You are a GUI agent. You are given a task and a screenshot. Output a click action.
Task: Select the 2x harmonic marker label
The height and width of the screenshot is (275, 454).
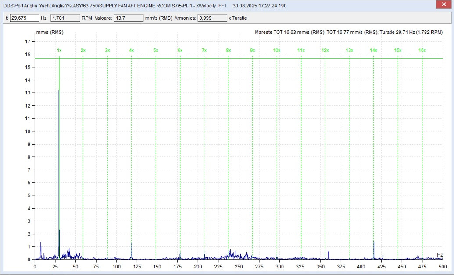pos(83,50)
